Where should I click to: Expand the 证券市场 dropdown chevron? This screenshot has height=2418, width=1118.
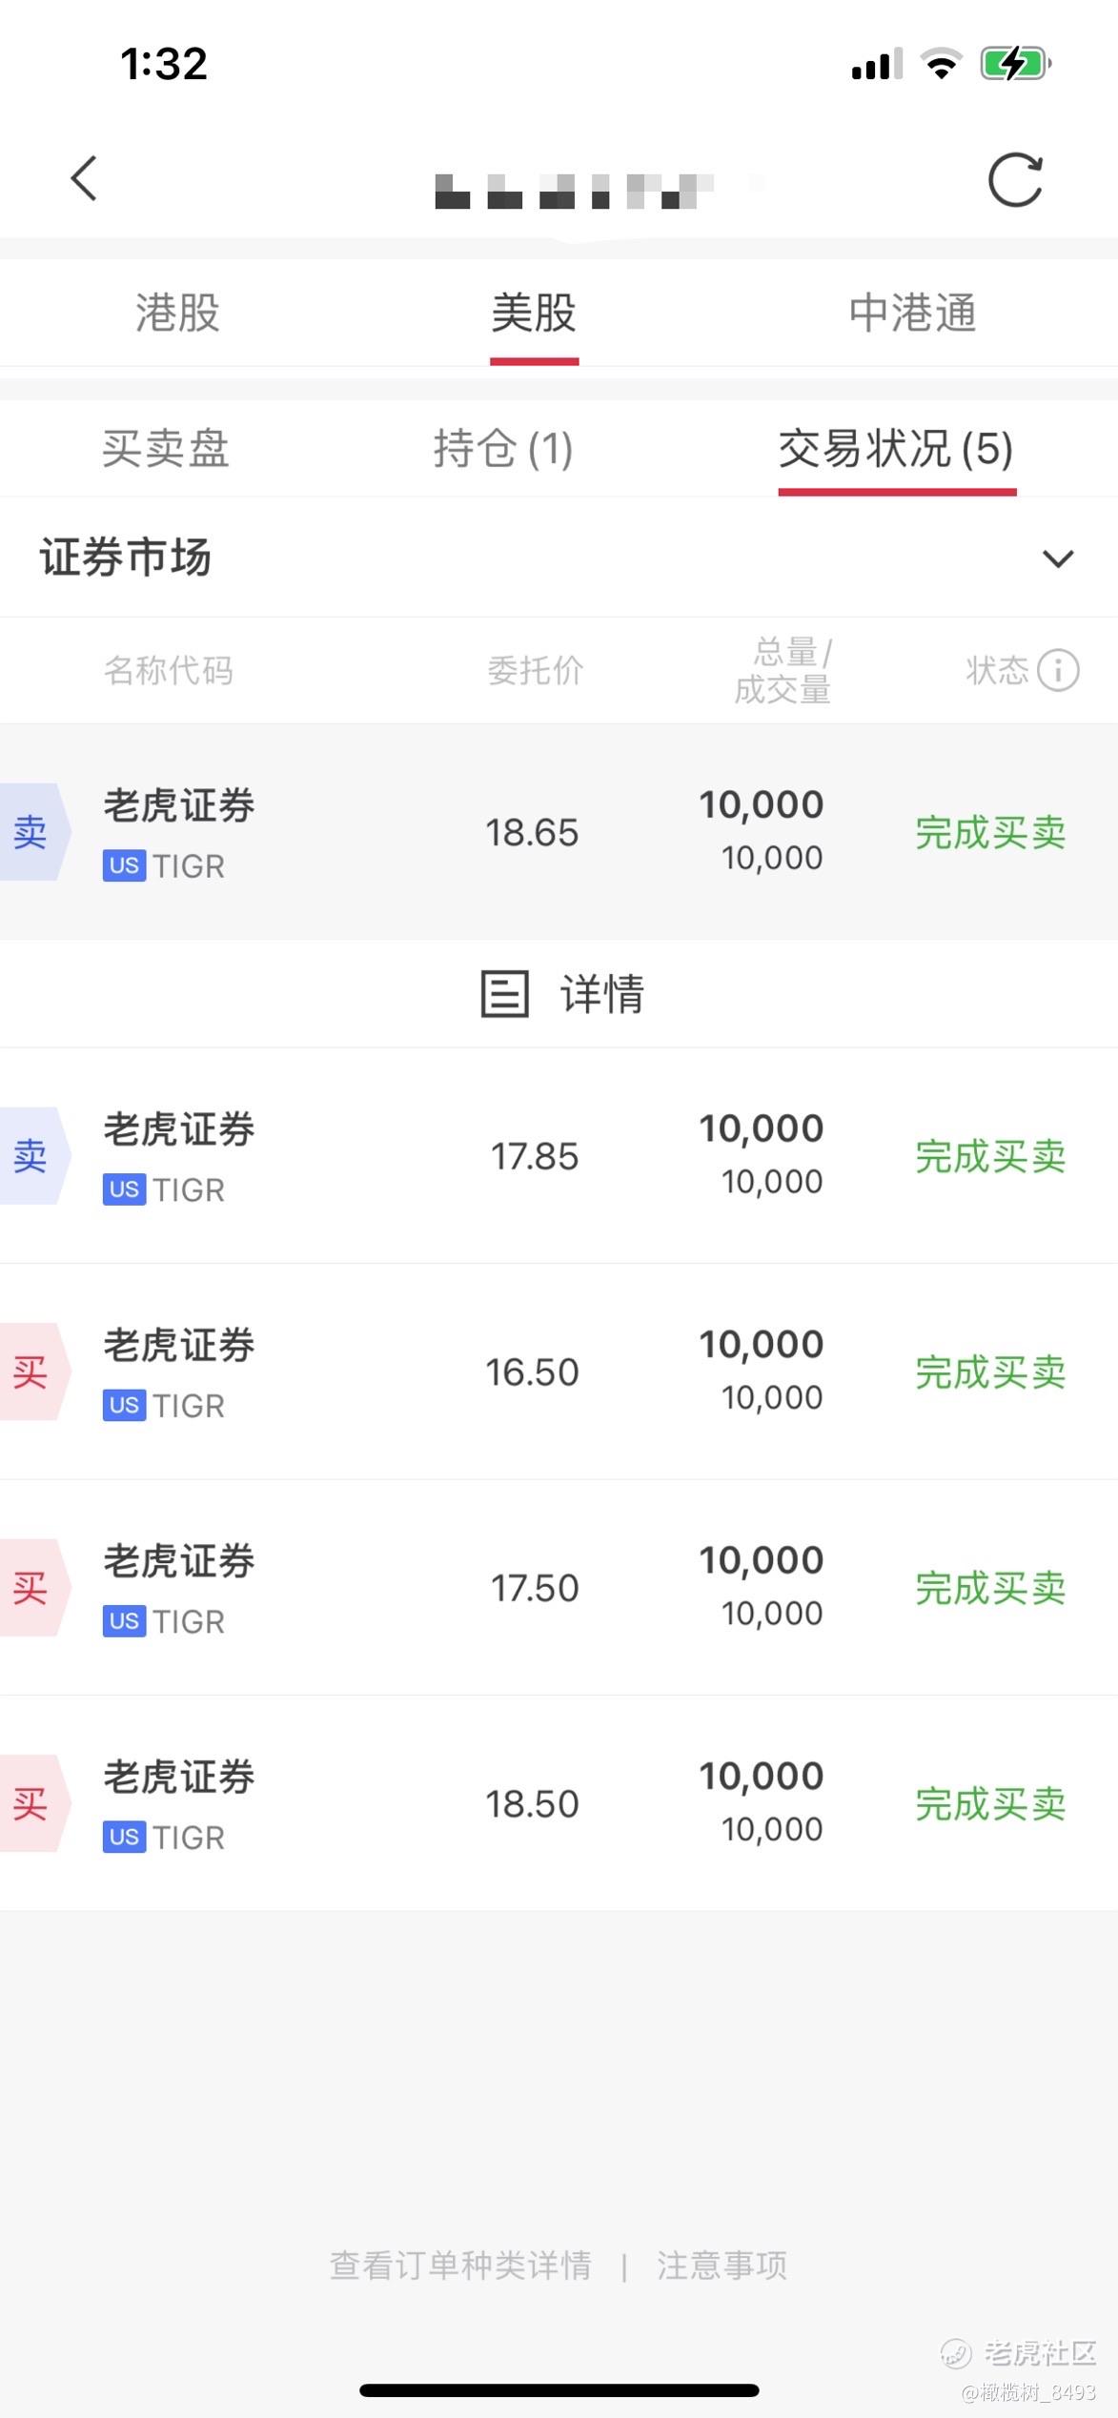click(x=1058, y=559)
